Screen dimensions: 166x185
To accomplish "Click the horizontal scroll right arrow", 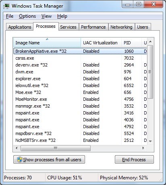I will point(143,148).
